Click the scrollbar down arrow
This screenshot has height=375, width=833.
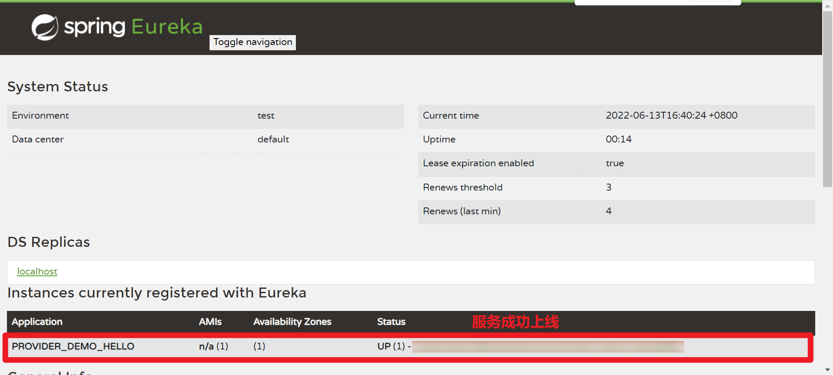point(827,370)
